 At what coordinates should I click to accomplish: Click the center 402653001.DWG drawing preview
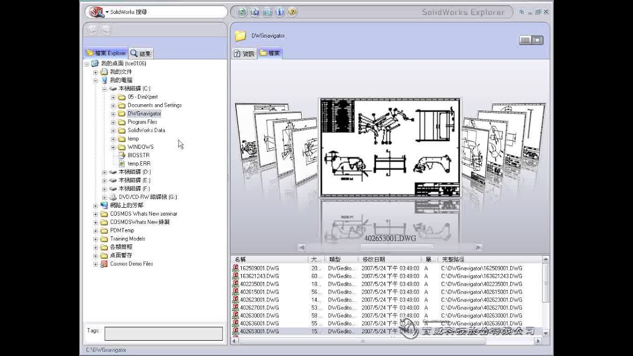390,147
